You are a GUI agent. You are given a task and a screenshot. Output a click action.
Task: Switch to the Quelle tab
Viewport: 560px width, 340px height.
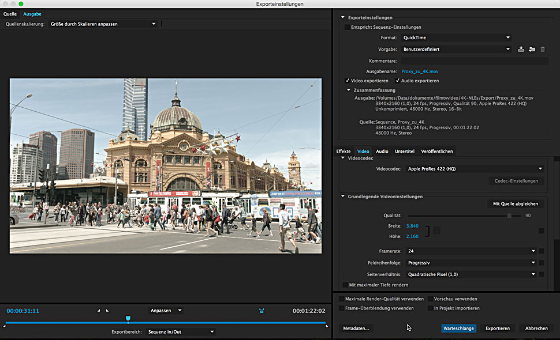pyautogui.click(x=10, y=14)
